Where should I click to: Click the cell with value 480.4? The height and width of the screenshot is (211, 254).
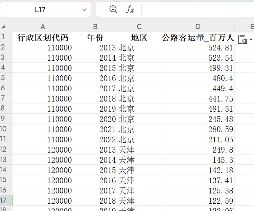198,78
